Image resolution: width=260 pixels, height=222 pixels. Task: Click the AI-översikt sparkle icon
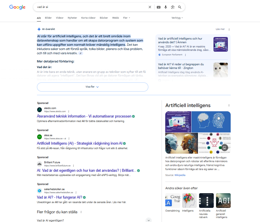point(39,29)
